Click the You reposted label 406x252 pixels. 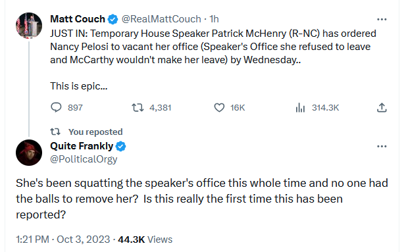tap(95, 132)
